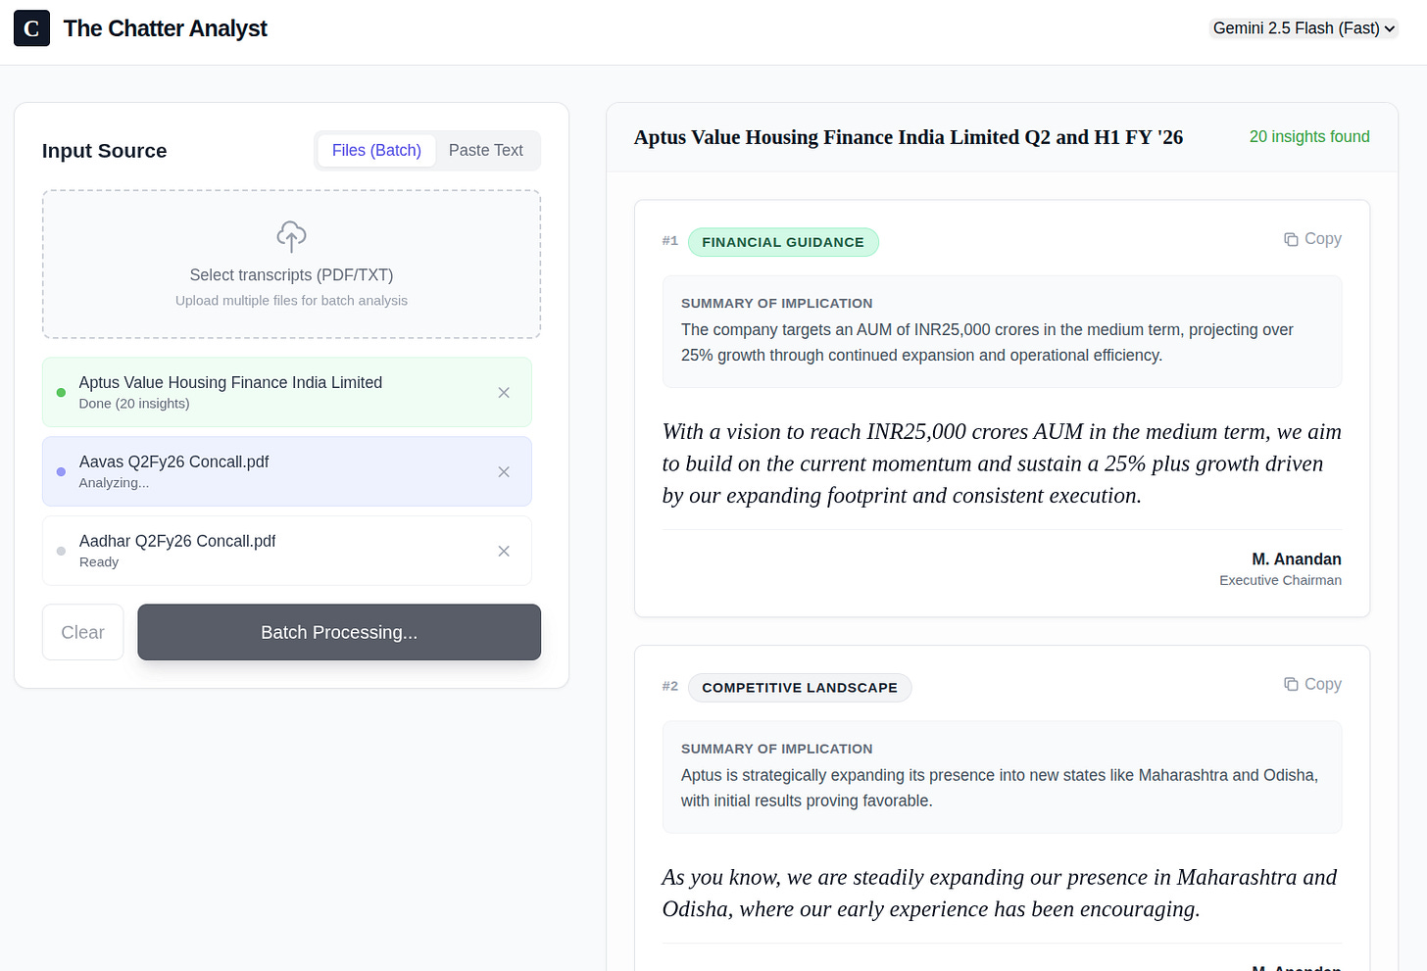Click the upload cloud icon

[x=291, y=236]
